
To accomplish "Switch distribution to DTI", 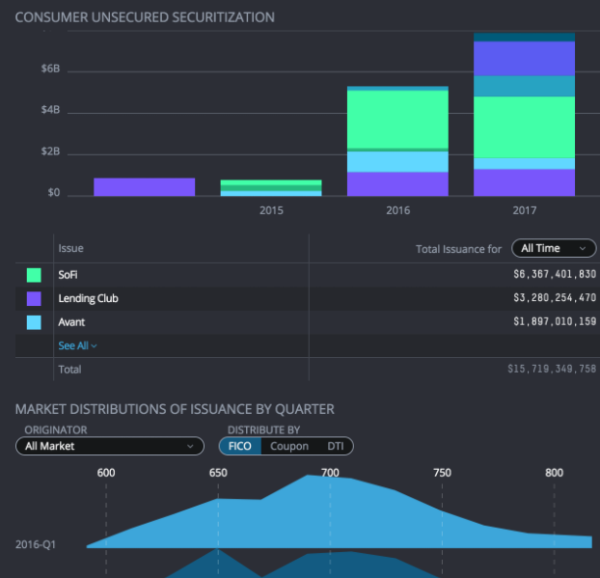I will 336,446.
